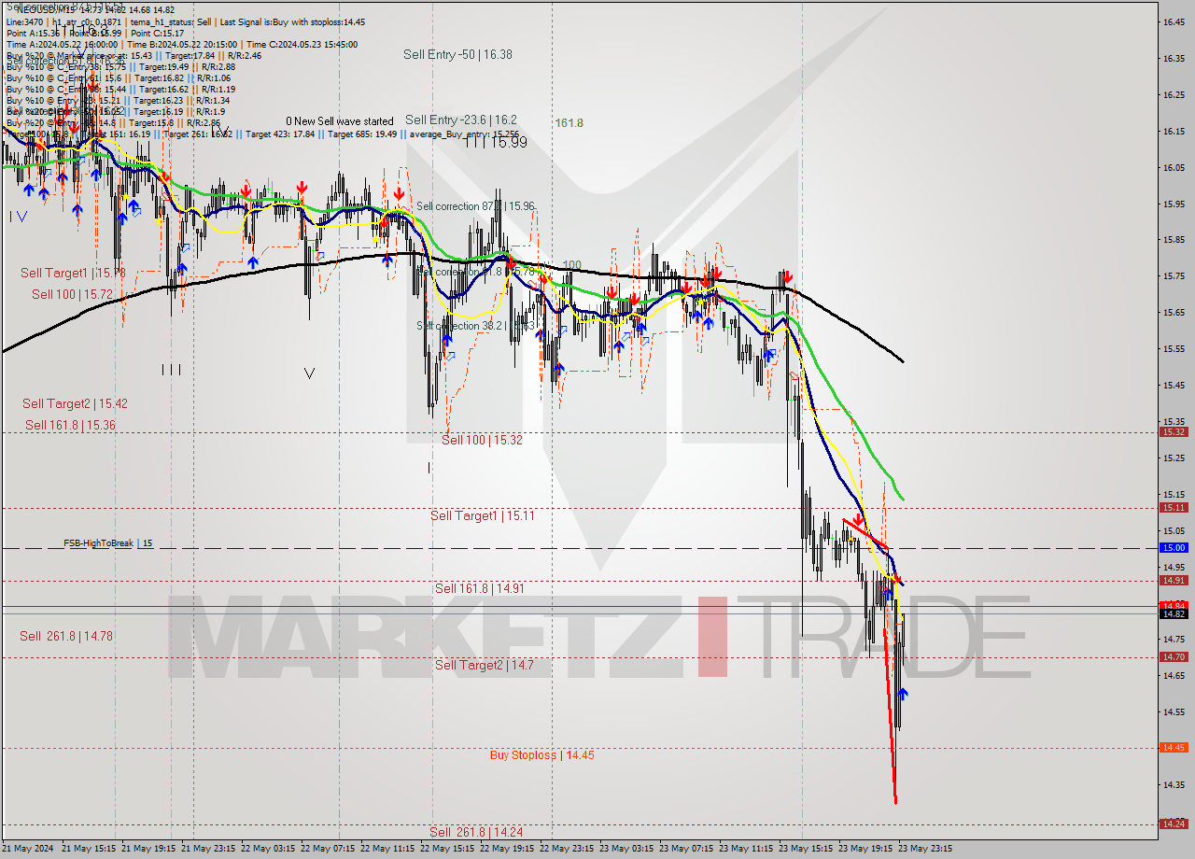Click the 'Sell 161.8 | 14.91' label

tap(479, 588)
